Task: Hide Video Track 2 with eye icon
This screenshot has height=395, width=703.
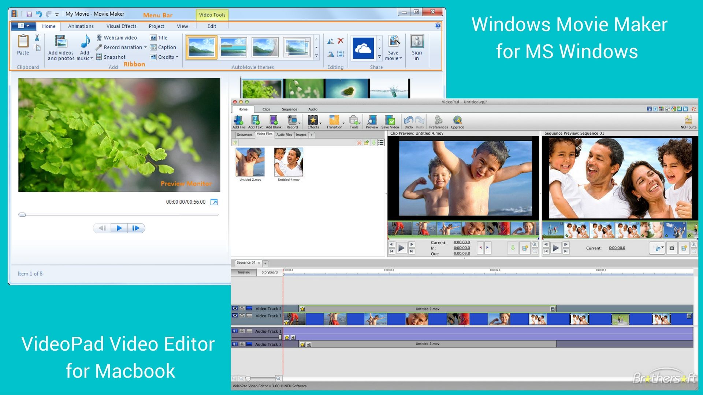Action: click(235, 308)
